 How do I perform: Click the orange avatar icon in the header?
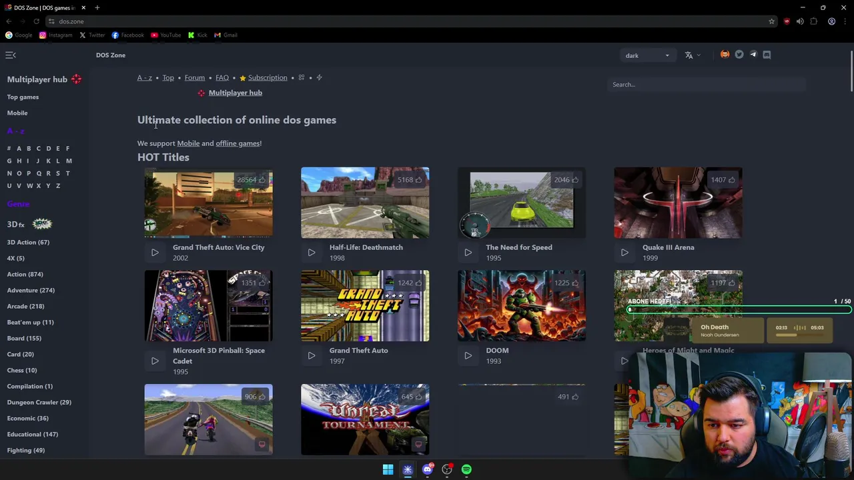725,55
